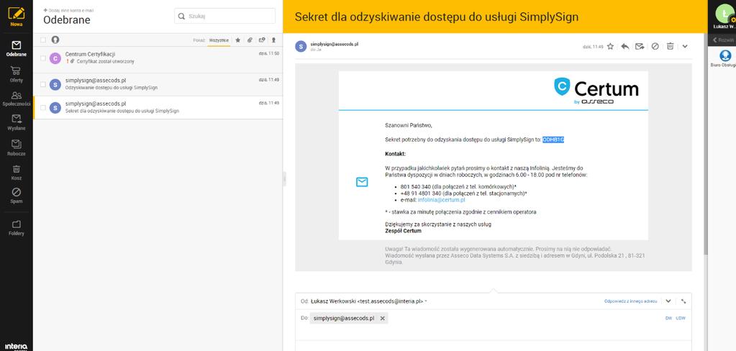Open the Odebrane inbox folder
The image size is (736, 351).
click(x=17, y=49)
